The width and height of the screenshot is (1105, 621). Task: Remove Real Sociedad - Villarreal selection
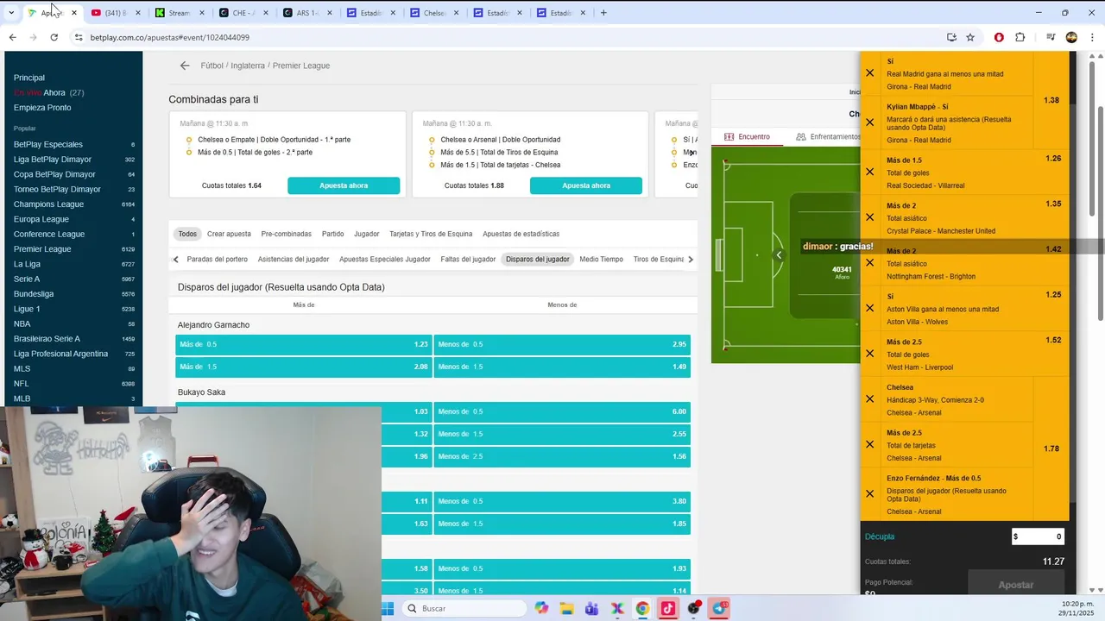tap(869, 172)
